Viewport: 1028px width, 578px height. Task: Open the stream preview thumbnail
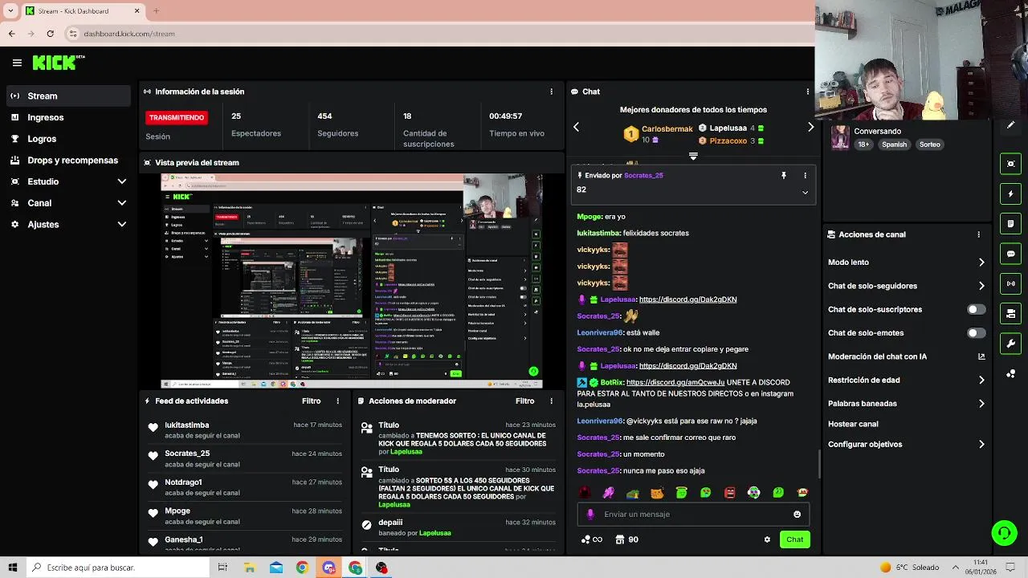[x=352, y=281]
